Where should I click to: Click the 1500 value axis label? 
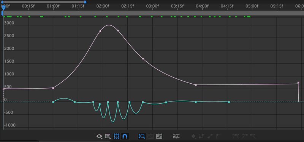[9, 61]
